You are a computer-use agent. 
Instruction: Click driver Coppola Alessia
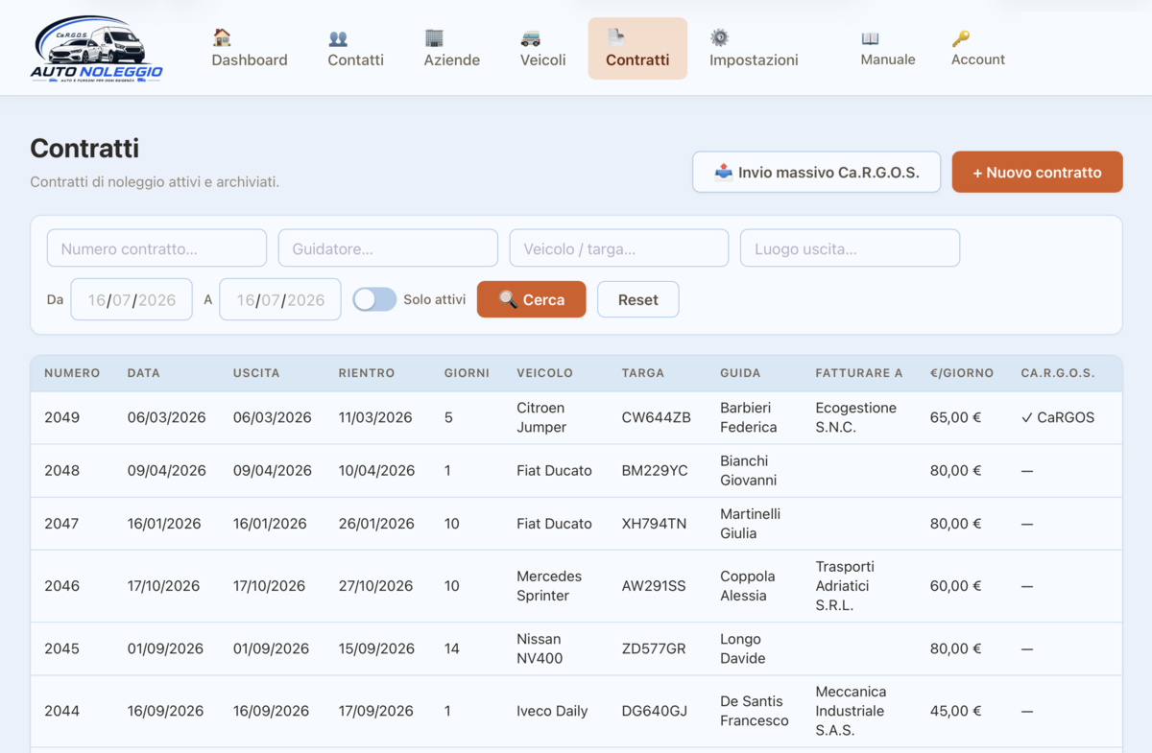tap(748, 586)
